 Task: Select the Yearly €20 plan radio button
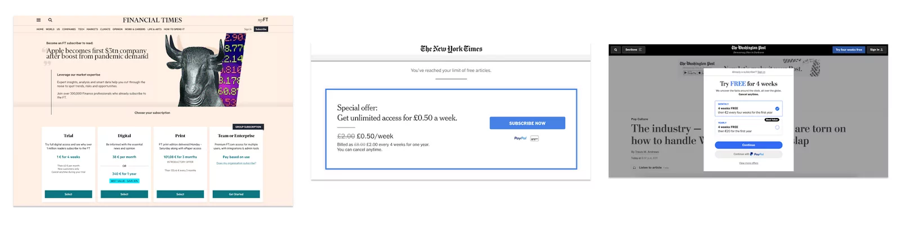point(777,128)
